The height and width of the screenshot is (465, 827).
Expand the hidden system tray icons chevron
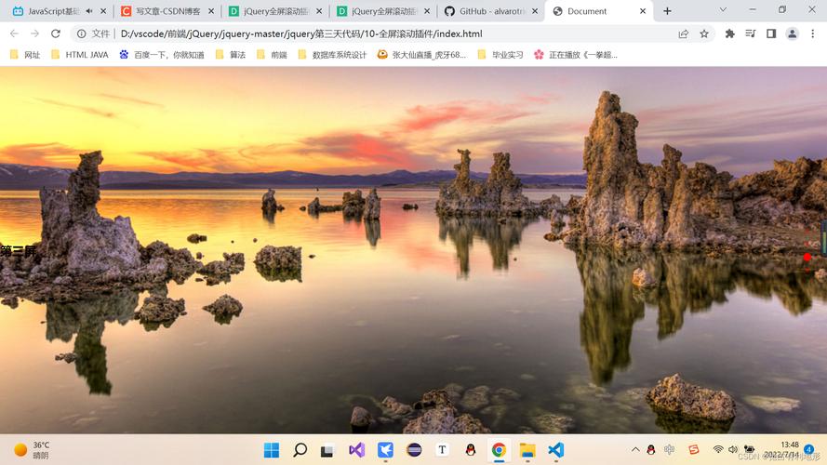635,450
